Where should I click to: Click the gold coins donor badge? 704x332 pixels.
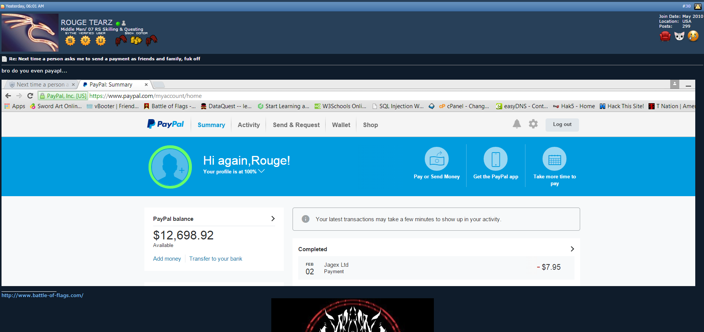point(136,40)
